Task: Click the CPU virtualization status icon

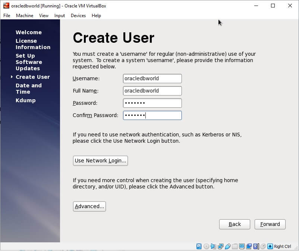Action: click(x=256, y=246)
